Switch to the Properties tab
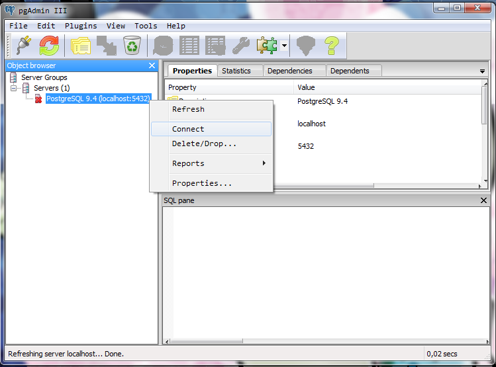 192,71
